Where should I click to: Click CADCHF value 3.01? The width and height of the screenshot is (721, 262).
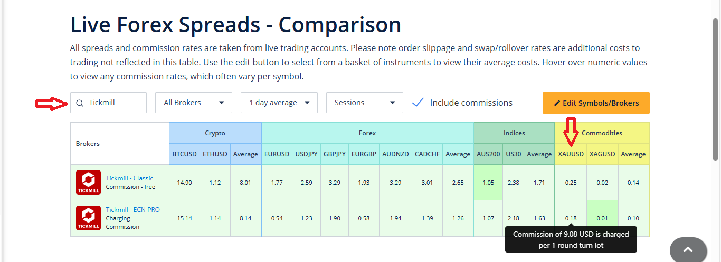pos(427,183)
